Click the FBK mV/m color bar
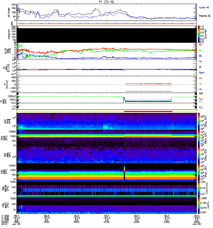The width and height of the screenshot is (213, 228). click(199, 188)
